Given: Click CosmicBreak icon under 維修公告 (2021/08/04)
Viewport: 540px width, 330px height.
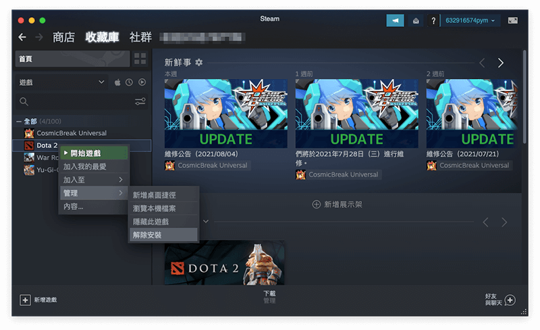Looking at the screenshot, I should (x=169, y=166).
